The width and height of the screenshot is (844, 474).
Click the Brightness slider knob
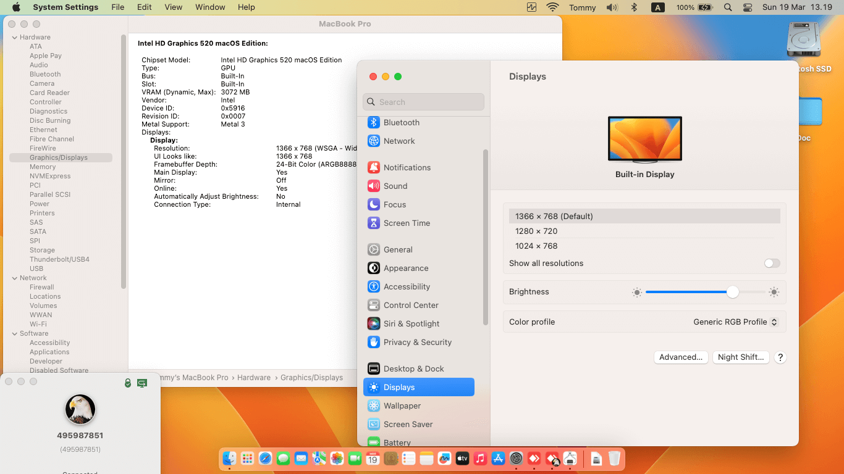point(733,293)
